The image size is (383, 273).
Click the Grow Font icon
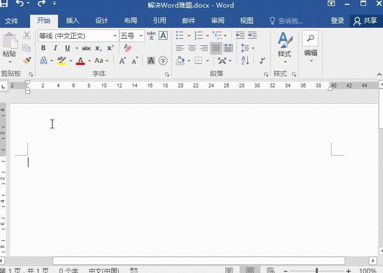pos(123,61)
